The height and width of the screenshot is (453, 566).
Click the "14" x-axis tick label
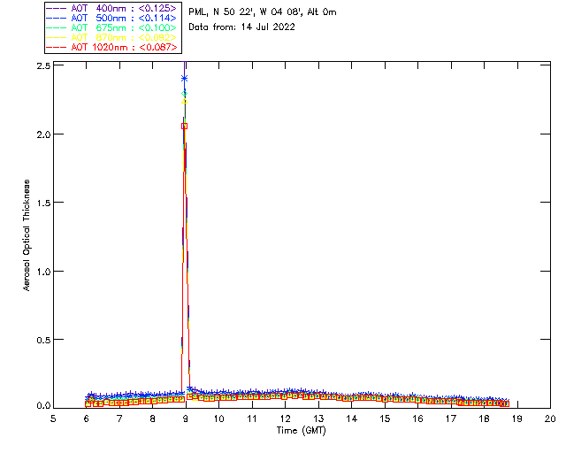(x=352, y=419)
